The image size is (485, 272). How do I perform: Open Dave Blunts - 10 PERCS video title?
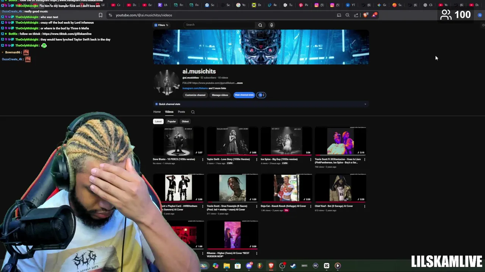pos(174,159)
